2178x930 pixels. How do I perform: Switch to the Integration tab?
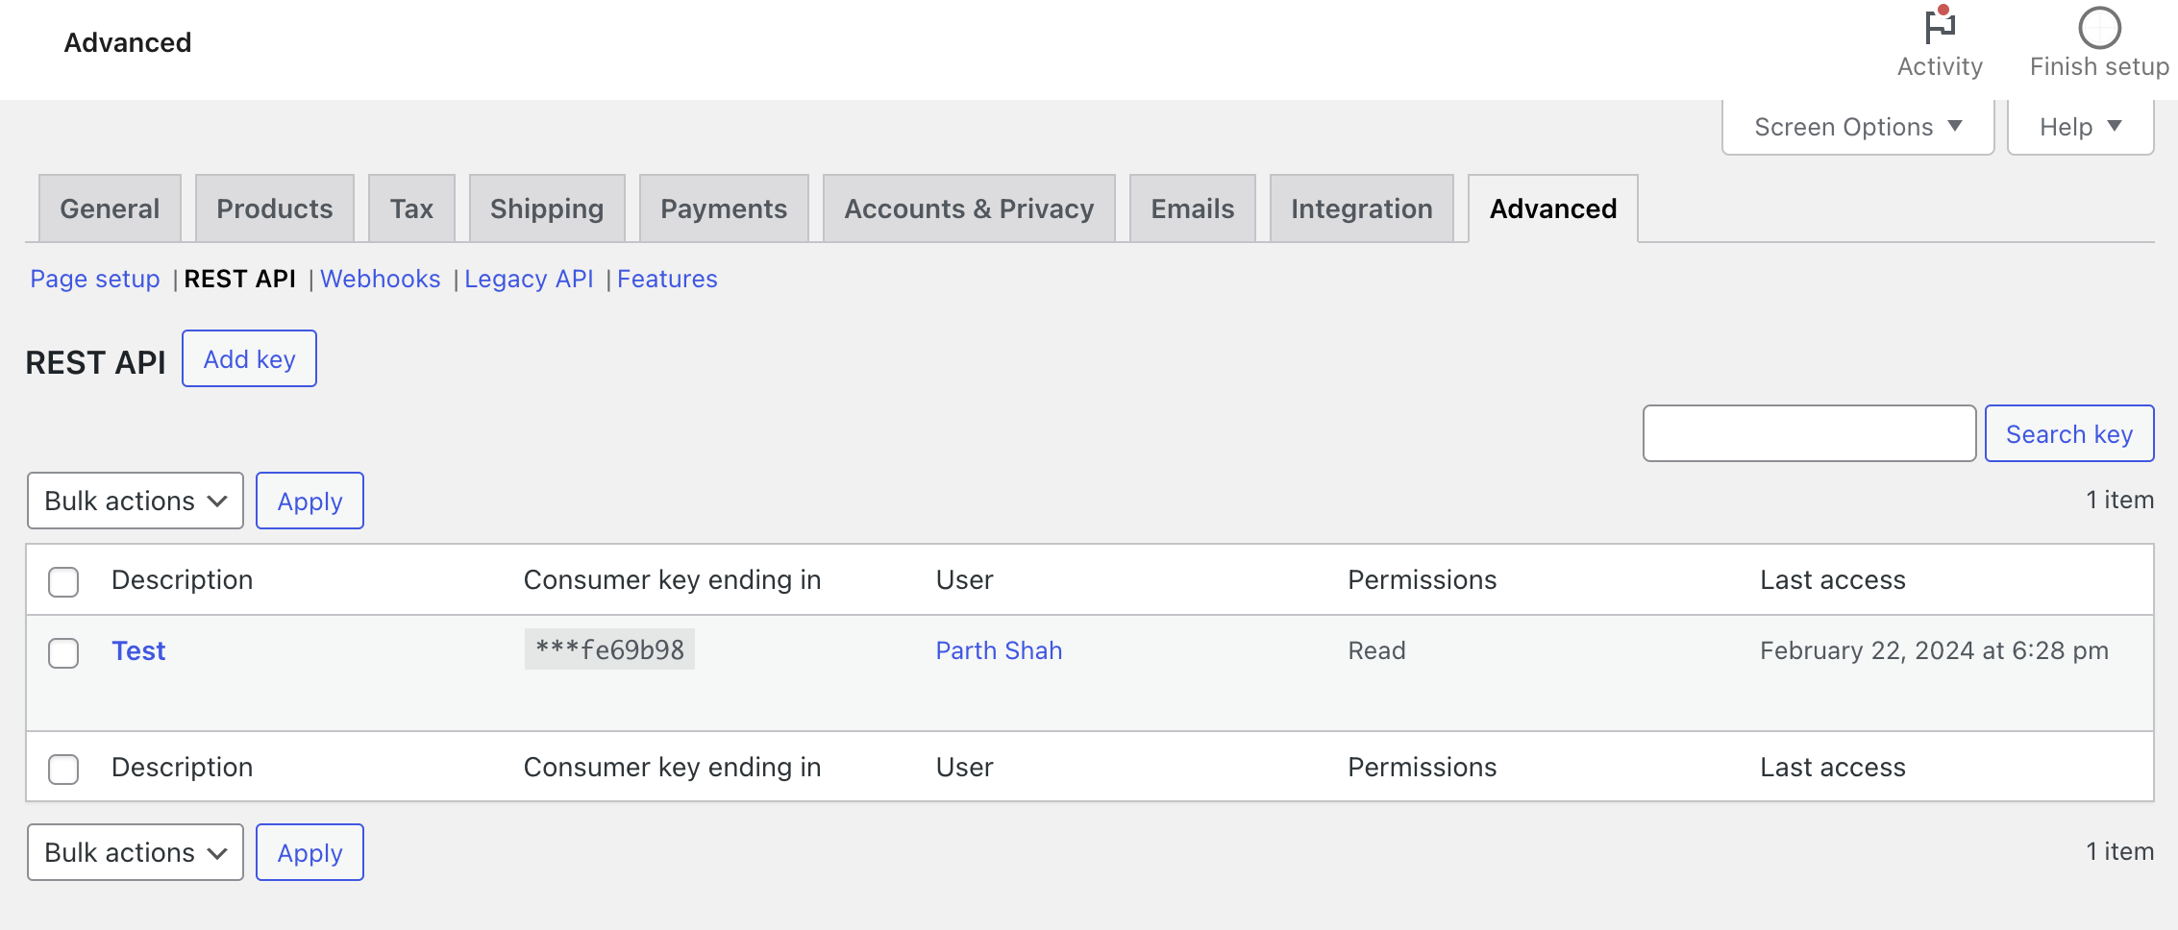[1361, 208]
